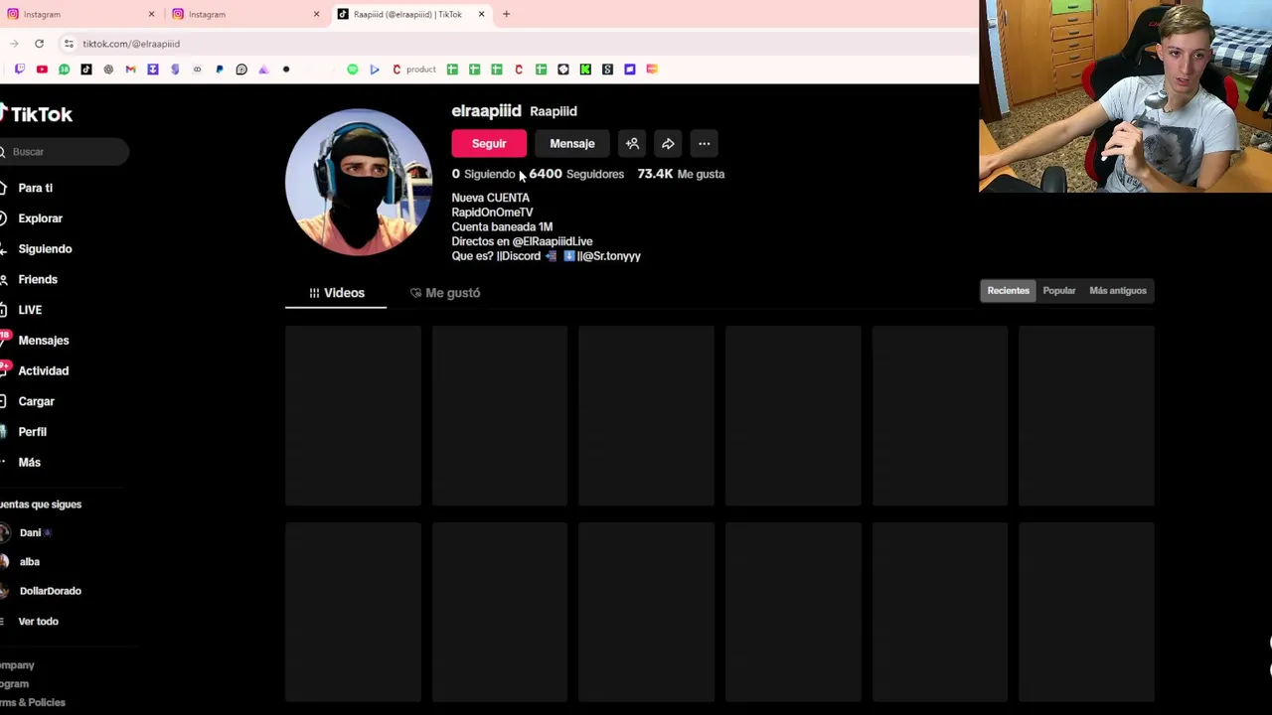Open followed account DollarDorado
Image resolution: width=1272 pixels, height=715 pixels.
coord(50,591)
